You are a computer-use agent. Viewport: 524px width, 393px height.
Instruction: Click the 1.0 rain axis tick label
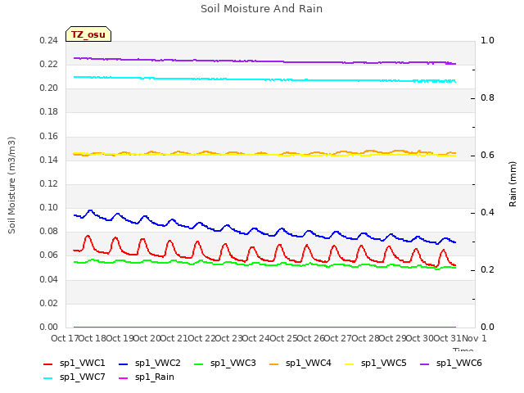[487, 40]
